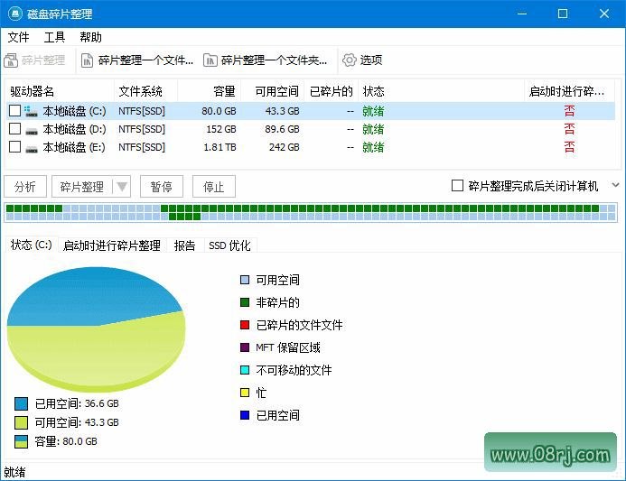Image resolution: width=626 pixels, height=481 pixels.
Task: Open the 工具 menu
Action: point(54,37)
